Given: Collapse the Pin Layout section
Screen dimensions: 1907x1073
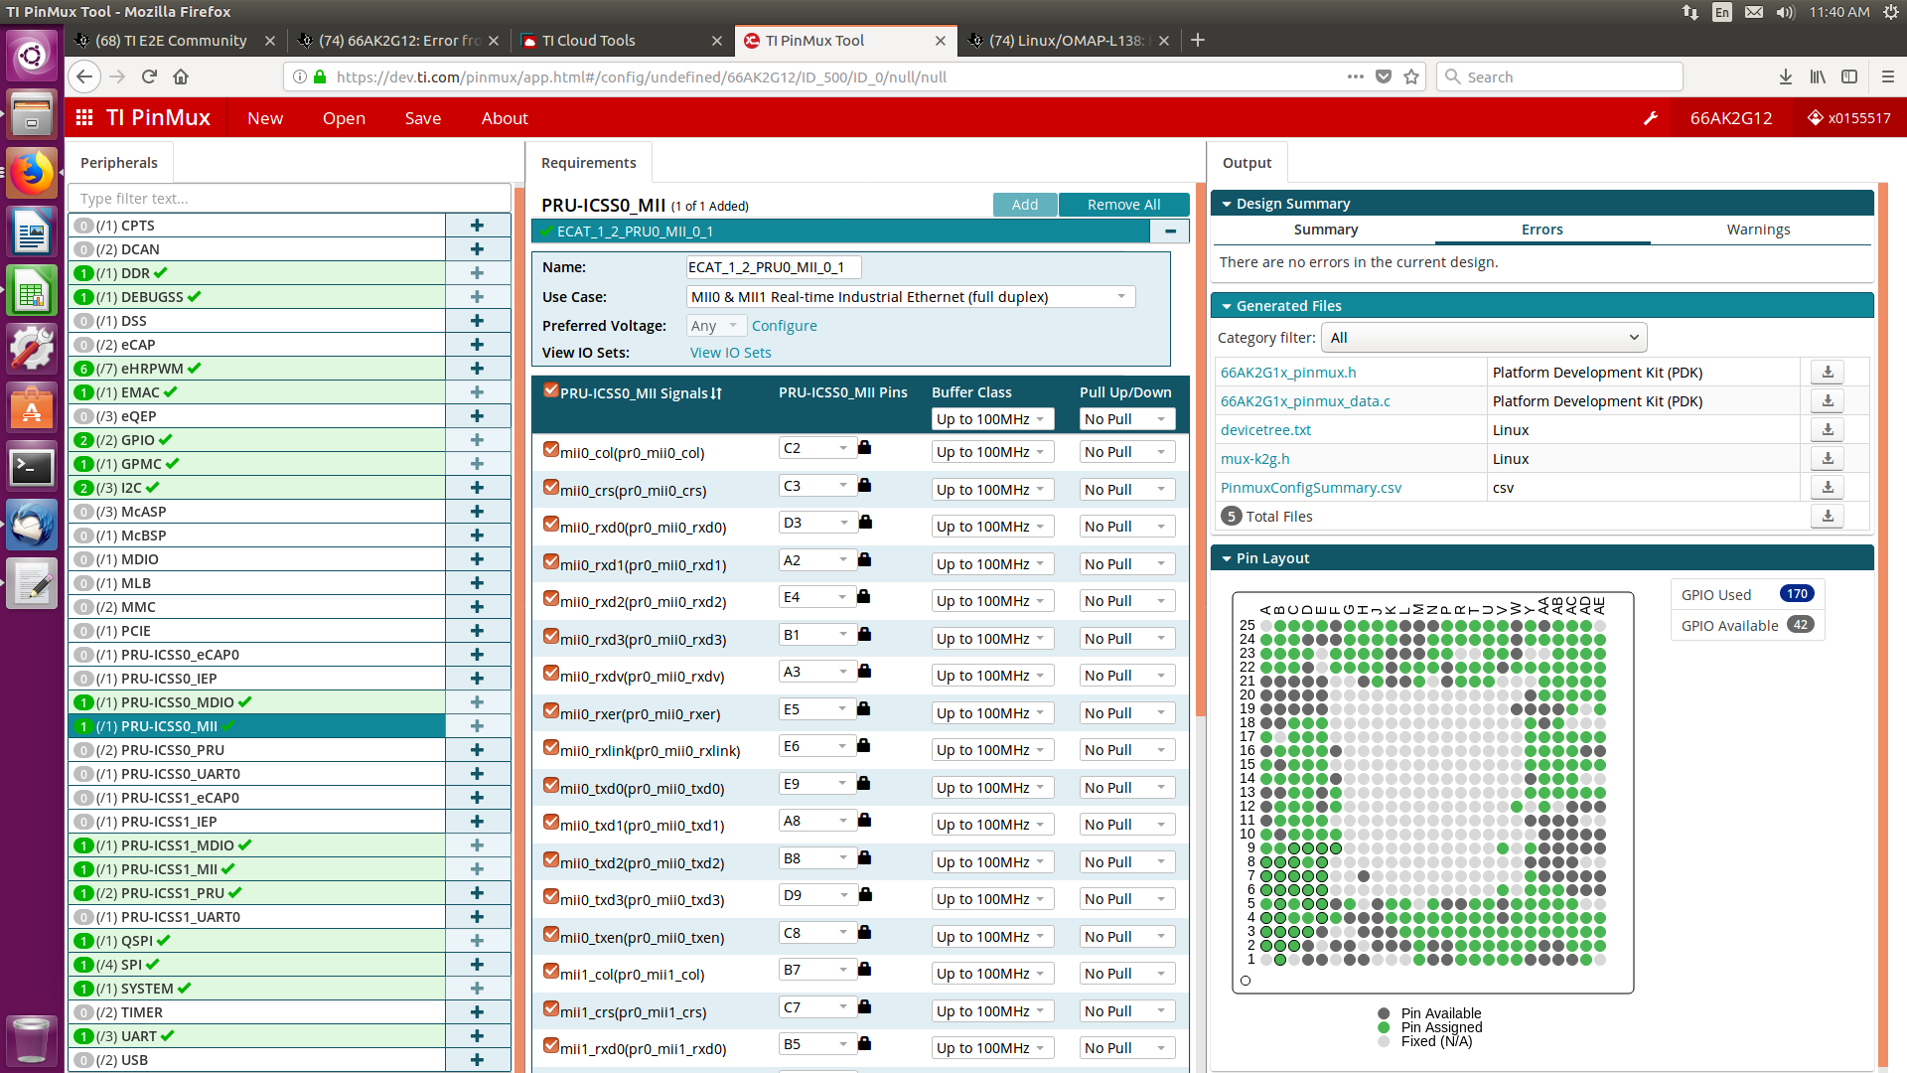Looking at the screenshot, I should [1227, 558].
